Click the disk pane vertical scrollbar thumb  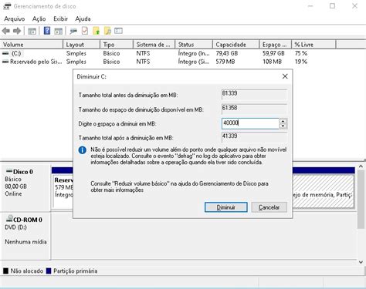point(361,199)
